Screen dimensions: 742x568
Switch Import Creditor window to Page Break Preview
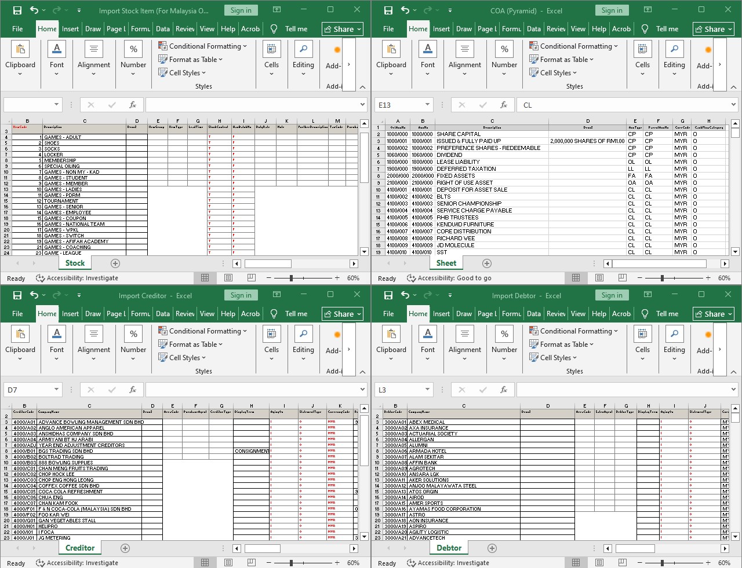tap(251, 563)
